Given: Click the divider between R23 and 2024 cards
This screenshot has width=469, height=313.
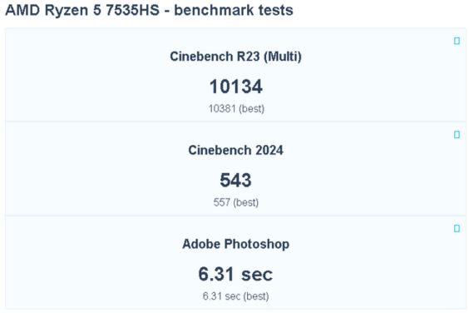Looking at the screenshot, I should click(235, 122).
